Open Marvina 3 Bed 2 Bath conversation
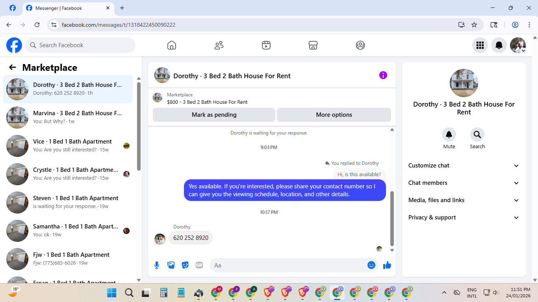 [68, 118]
